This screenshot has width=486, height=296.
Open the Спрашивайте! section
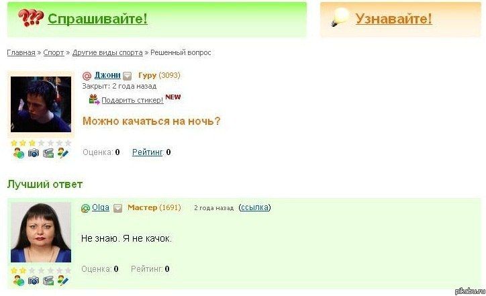click(x=97, y=19)
